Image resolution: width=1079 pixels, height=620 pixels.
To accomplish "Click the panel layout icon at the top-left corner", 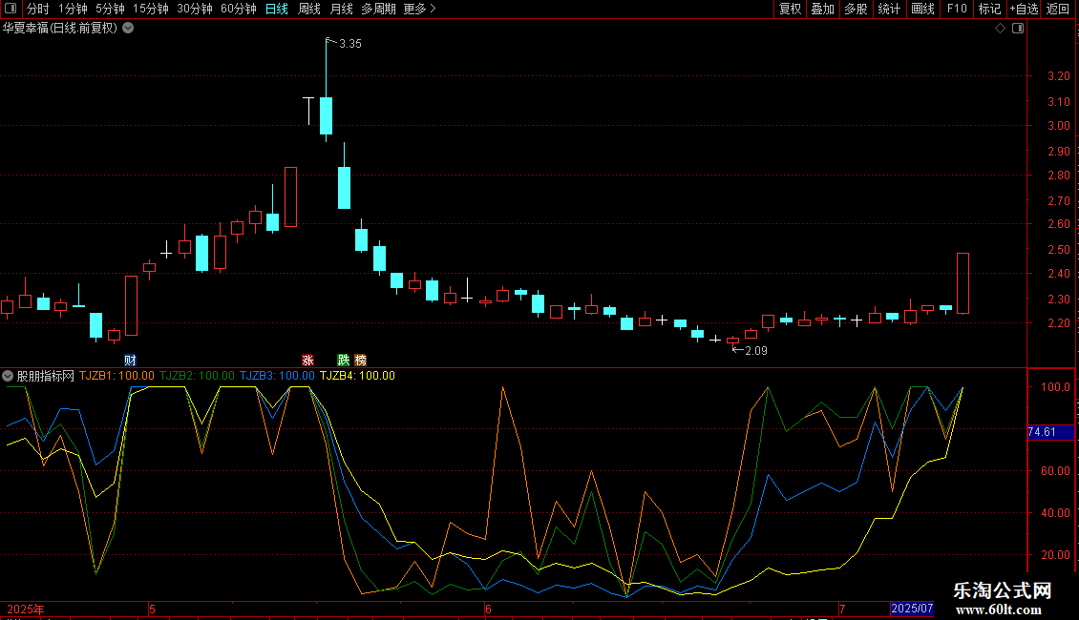I will pos(11,9).
